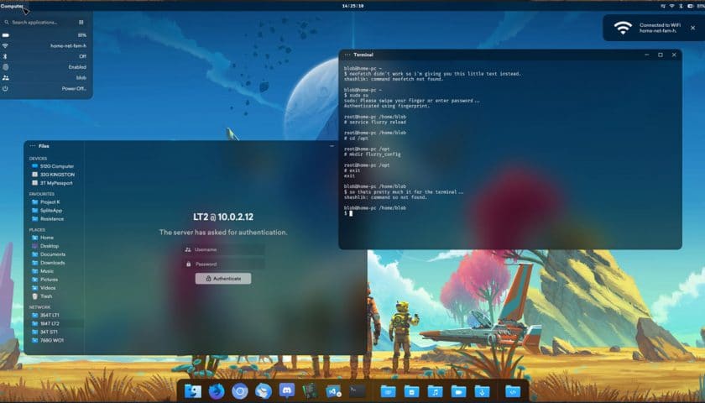Launch Firefox from the dock
705x403 pixels.
(217, 391)
